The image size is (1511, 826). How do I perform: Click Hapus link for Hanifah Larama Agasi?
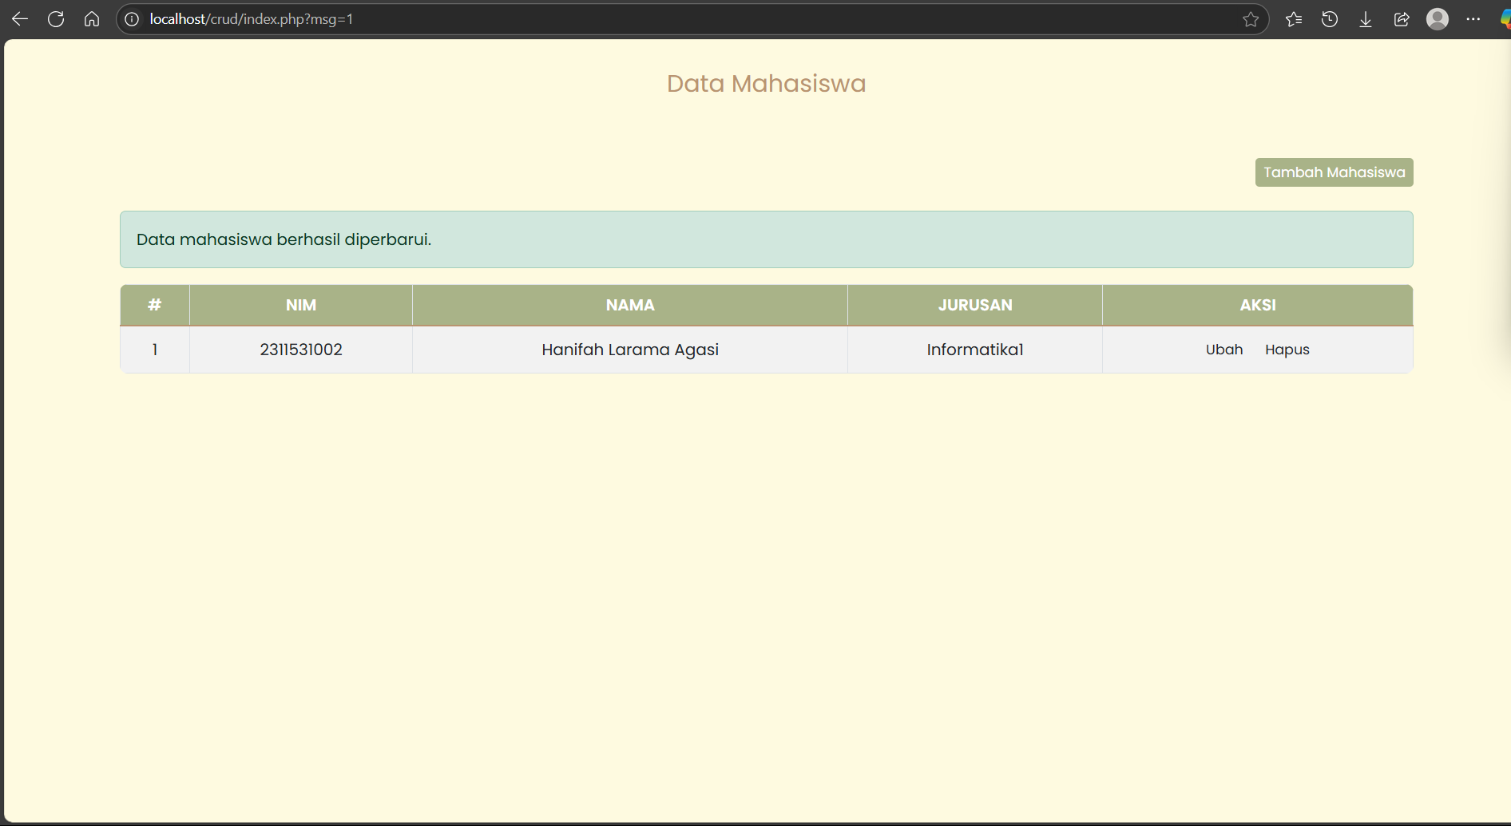(1287, 350)
